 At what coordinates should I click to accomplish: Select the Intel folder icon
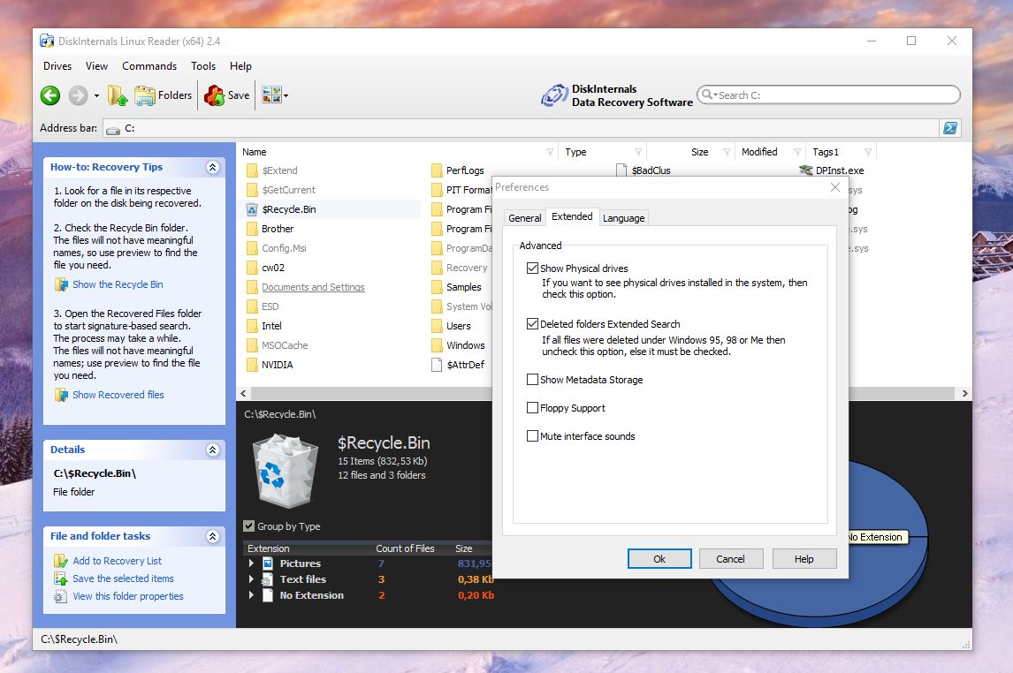point(252,326)
